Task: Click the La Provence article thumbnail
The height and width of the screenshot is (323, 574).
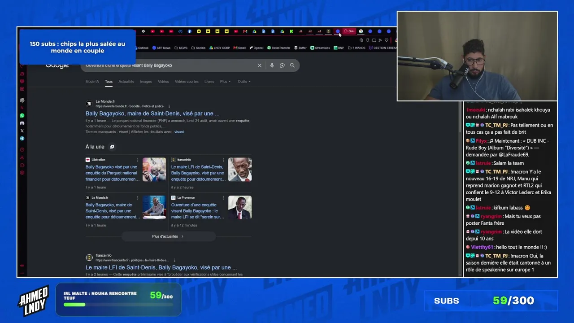Action: [240, 207]
